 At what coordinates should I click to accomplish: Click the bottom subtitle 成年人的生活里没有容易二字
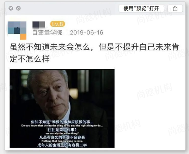(62, 145)
